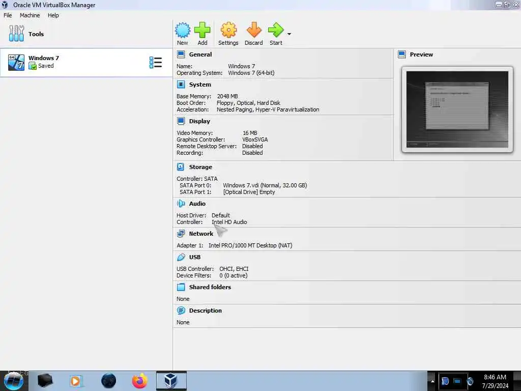Viewport: 521px width, 391px height.
Task: Click the Network section icon
Action: 181,234
